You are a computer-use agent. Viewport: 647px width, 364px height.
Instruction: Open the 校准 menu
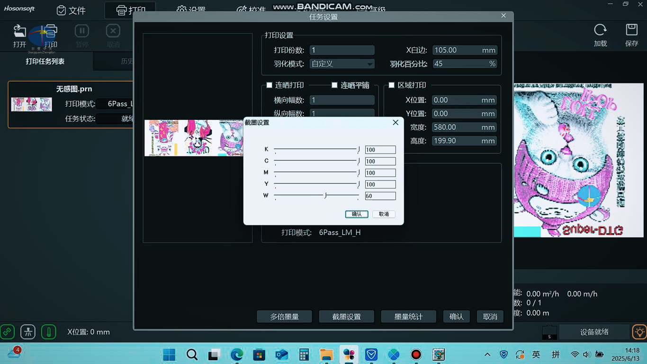tap(251, 10)
